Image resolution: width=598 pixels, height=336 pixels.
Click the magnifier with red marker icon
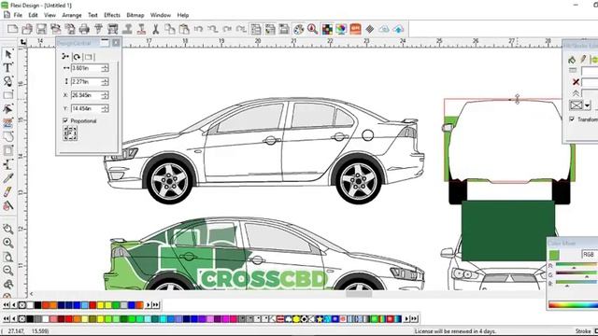tap(313, 29)
